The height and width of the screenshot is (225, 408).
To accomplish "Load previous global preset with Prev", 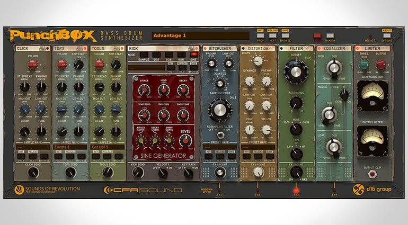I will coord(261,35).
